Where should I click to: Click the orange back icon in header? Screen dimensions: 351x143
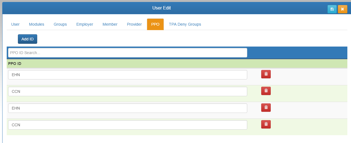click(342, 9)
